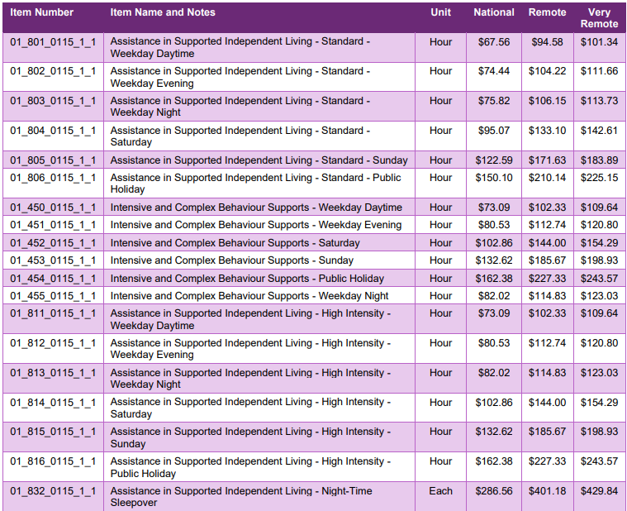627x511 pixels.
Task: Click item number 01_453_0115_1_1
Action: [53, 260]
